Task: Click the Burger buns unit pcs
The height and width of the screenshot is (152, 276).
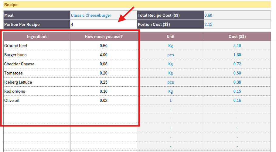Action: pyautogui.click(x=171, y=55)
